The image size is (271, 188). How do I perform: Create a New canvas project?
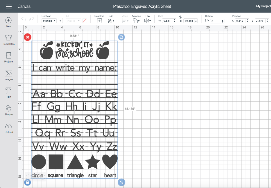pyautogui.click(x=9, y=22)
